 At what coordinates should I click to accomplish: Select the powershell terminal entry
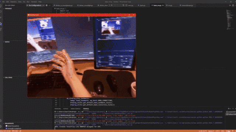click(231, 112)
